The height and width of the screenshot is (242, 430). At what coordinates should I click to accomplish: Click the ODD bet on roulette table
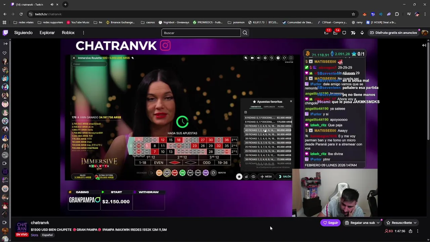[x=207, y=163]
